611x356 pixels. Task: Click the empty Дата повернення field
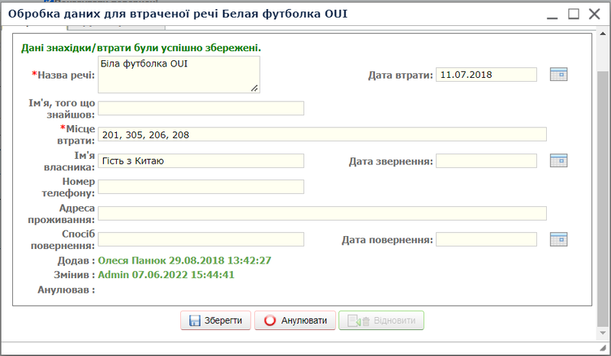(x=487, y=239)
